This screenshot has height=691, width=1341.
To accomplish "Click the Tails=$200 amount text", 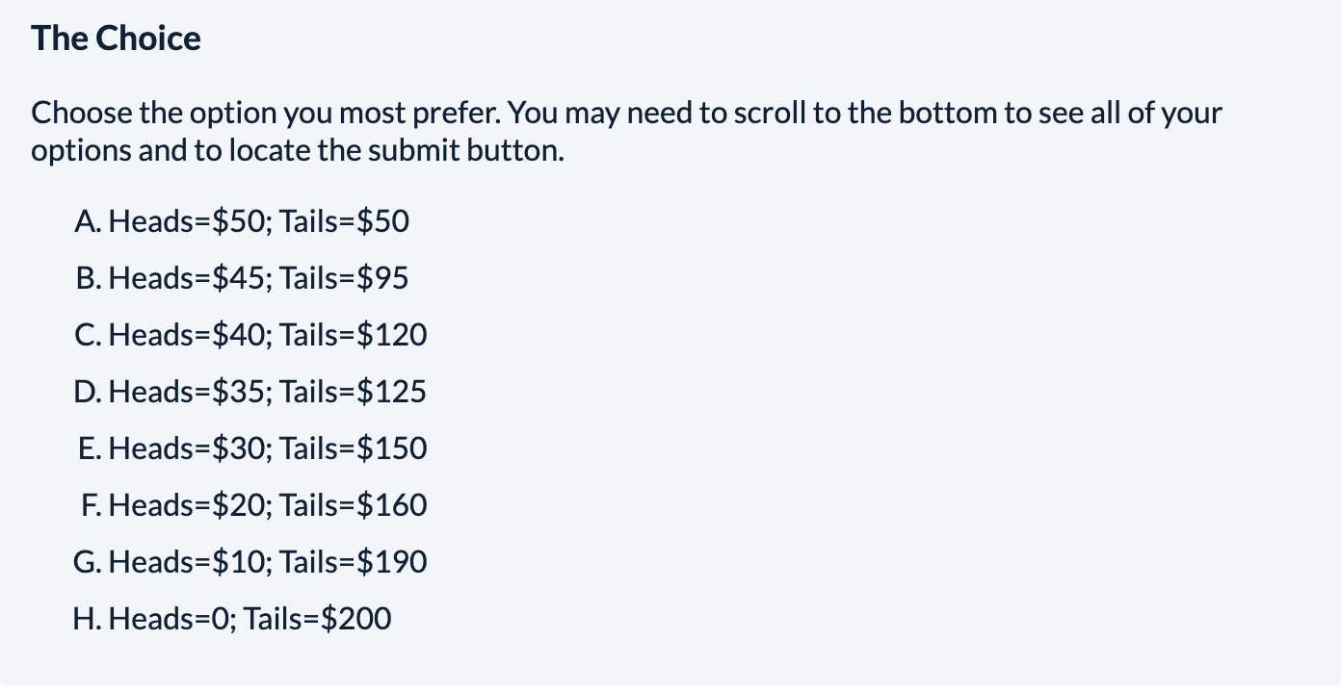I will (318, 620).
